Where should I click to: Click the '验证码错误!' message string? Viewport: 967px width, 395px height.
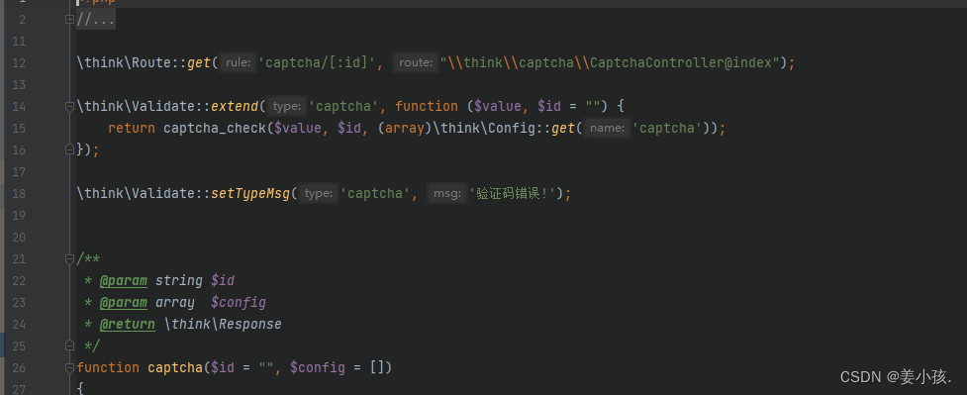pos(513,194)
